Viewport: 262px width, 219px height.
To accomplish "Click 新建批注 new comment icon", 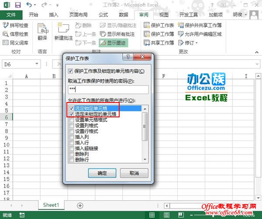I will [63, 32].
